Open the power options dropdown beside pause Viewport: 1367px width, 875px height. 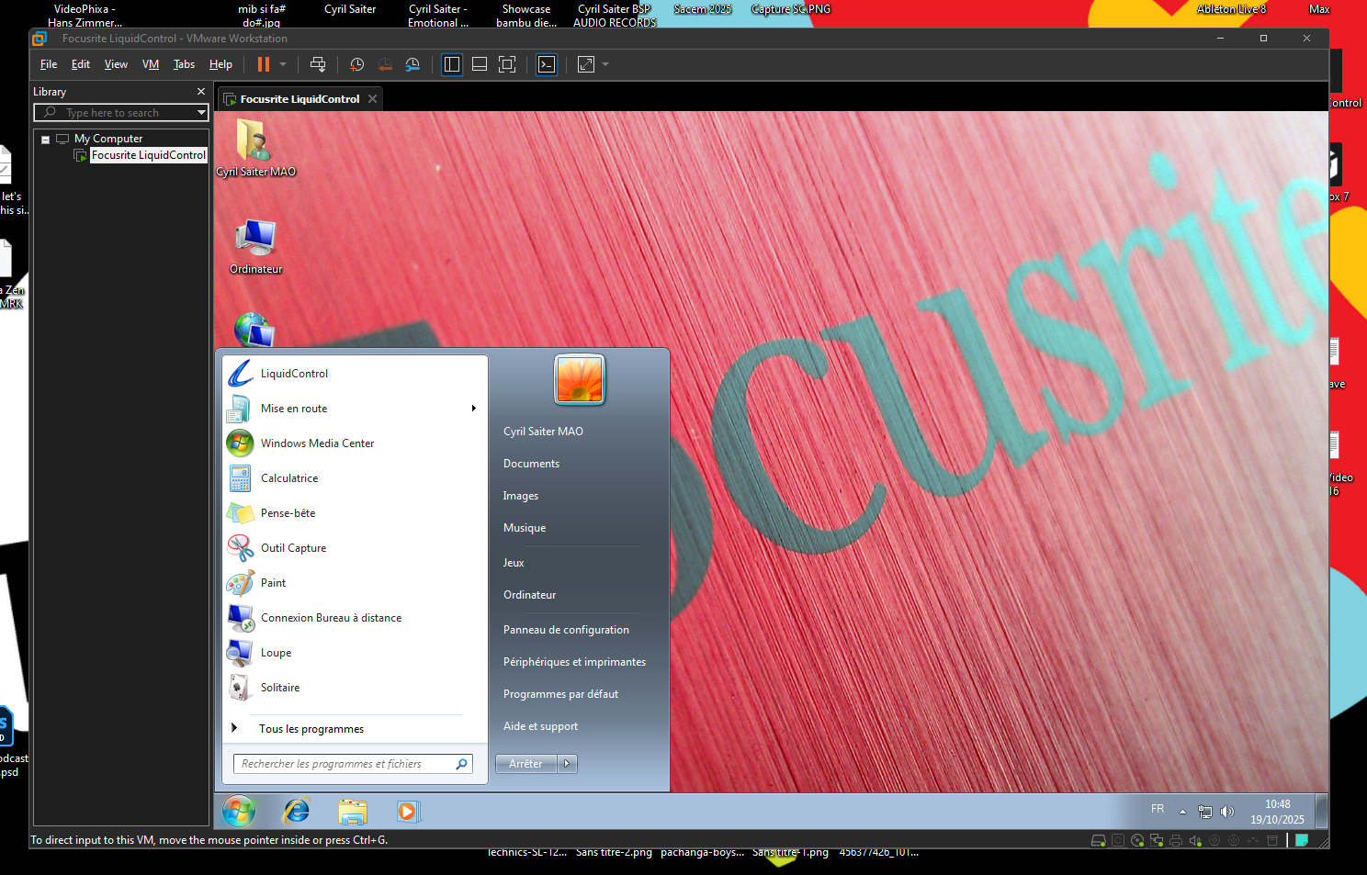(x=283, y=64)
